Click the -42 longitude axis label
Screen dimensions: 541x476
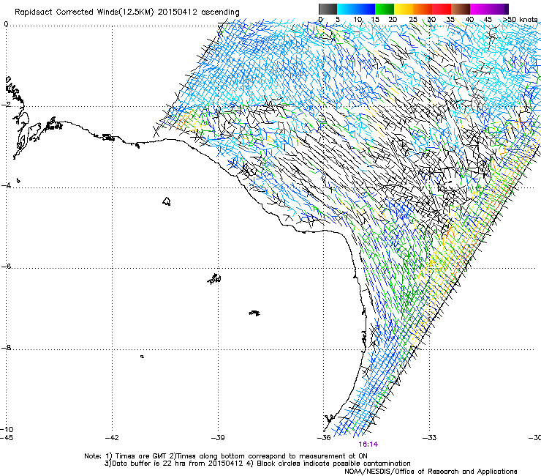pos(112,438)
